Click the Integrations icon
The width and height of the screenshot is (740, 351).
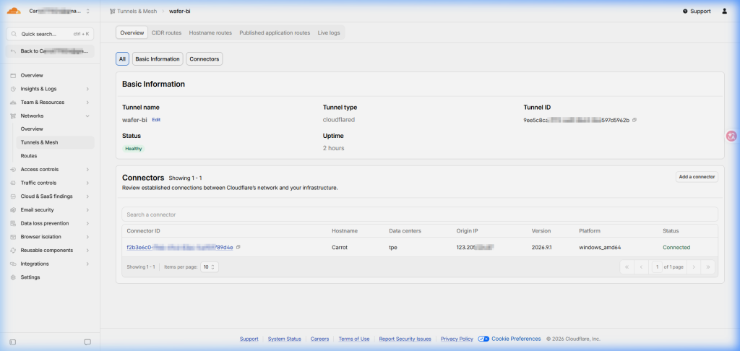click(13, 264)
